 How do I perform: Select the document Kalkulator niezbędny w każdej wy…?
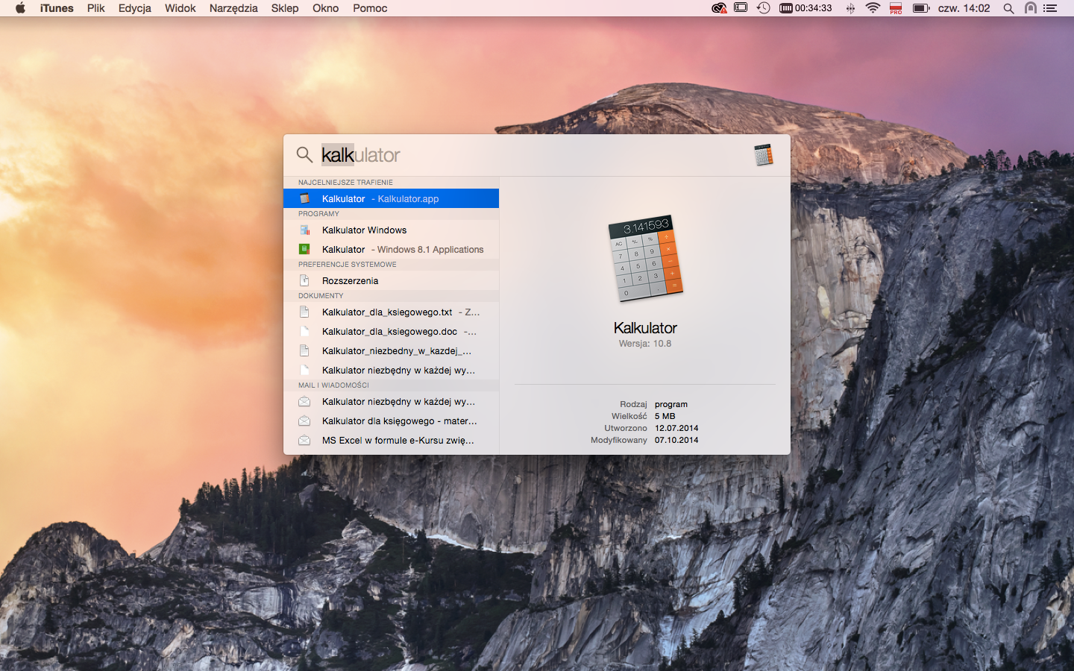(x=391, y=370)
